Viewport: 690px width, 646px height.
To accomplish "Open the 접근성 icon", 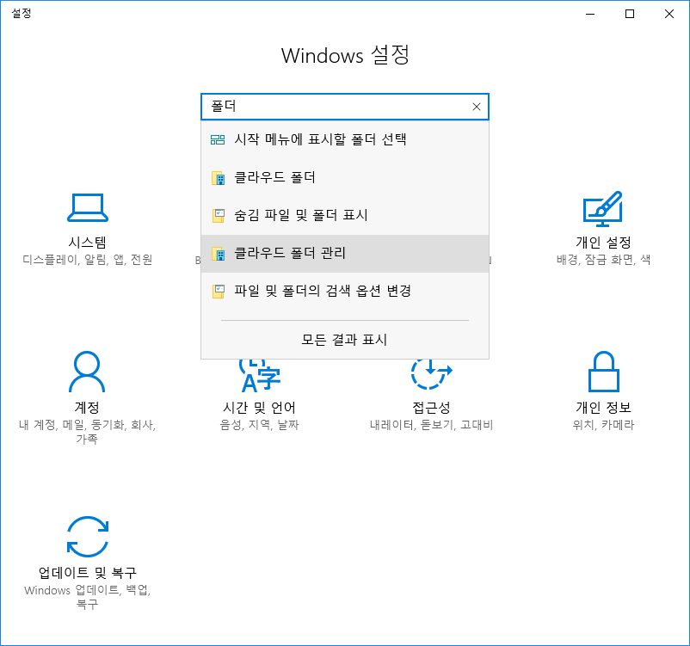I will click(431, 374).
